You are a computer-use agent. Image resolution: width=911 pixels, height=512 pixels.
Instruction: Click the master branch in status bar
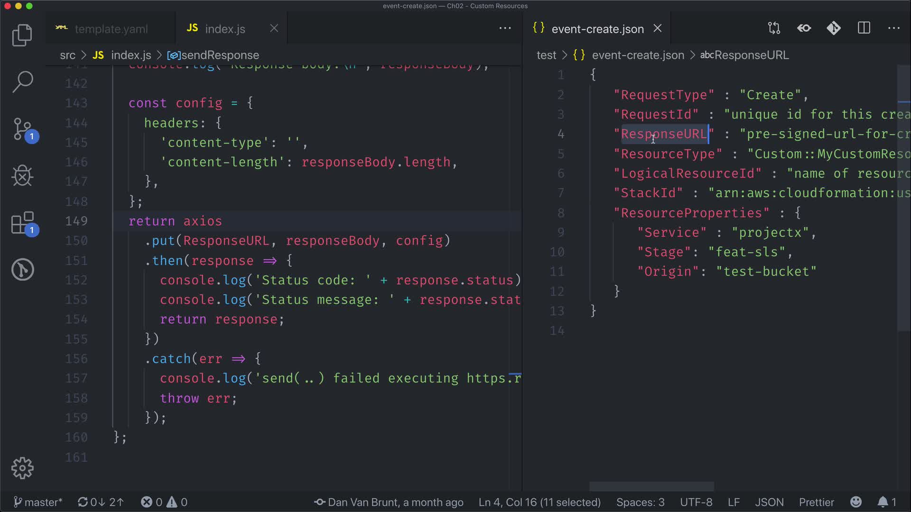point(38,502)
